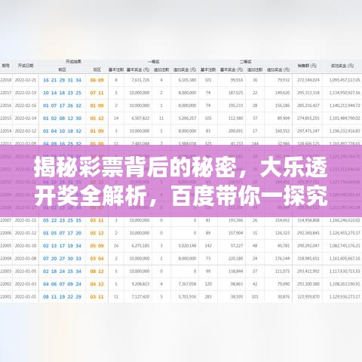This screenshot has width=362, height=362.
Task: Click front numbers 01 02 08 12 30
Action: 62,118
